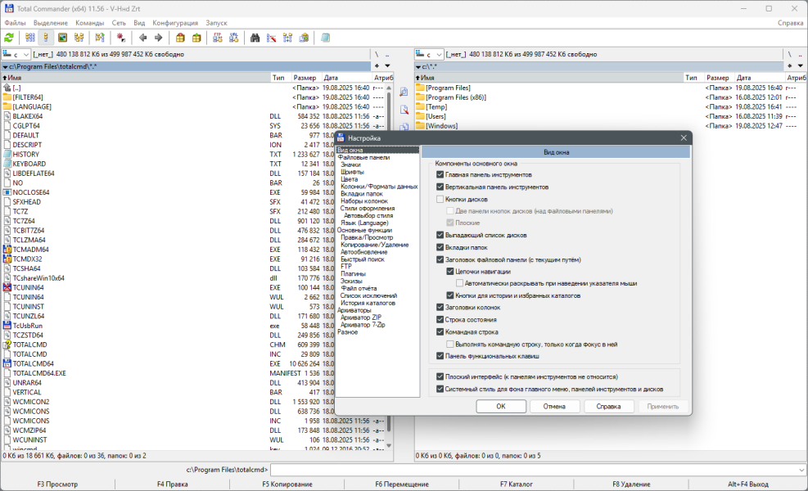
Task: Uncheck "Главная панель инструментов" checkbox
Action: [440, 174]
